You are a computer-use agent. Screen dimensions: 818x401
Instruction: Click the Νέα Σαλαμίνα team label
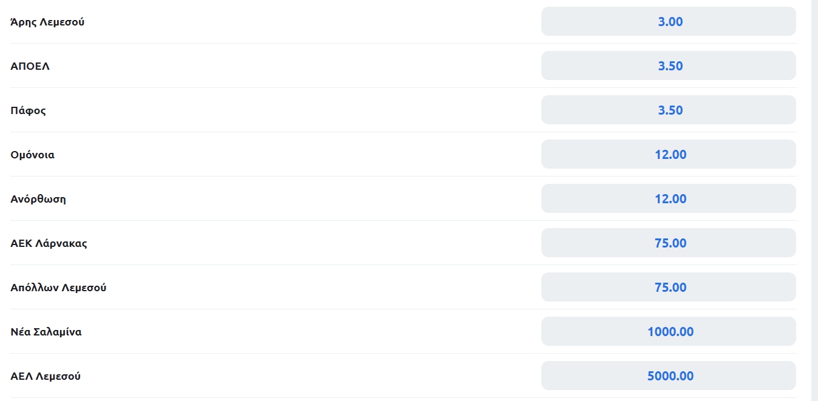(46, 332)
